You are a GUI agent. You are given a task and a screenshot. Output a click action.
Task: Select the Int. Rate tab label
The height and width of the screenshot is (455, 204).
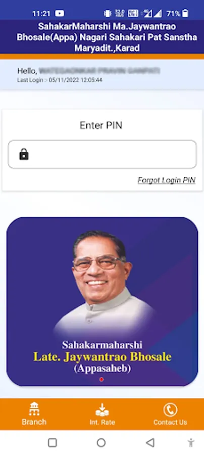point(102,422)
